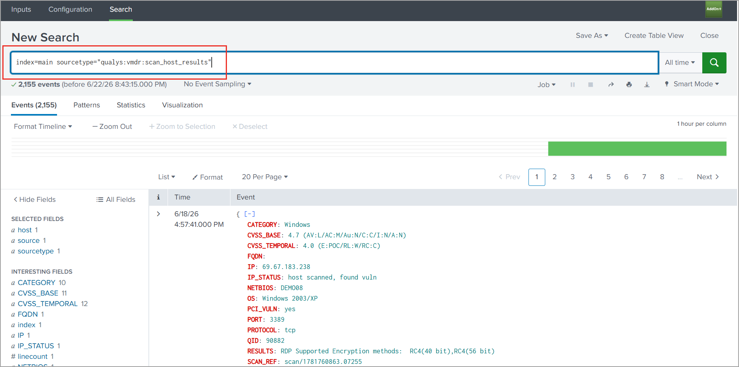739x367 pixels.
Task: Collapse the event JSON with [-]
Action: coord(250,214)
